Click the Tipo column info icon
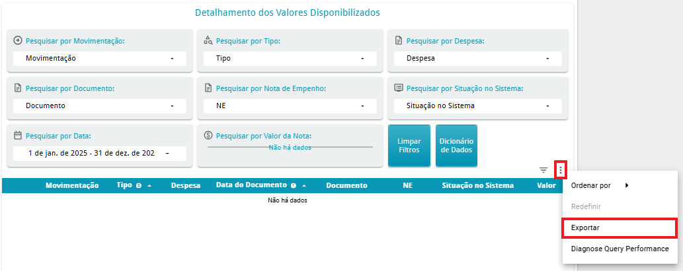683x271 pixels. click(138, 185)
